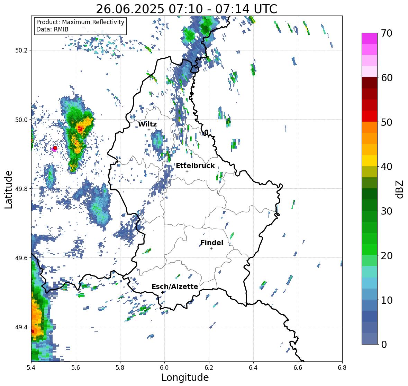The image size is (408, 386).
Task: Click the plus marker below Findel
Action: coord(211,248)
